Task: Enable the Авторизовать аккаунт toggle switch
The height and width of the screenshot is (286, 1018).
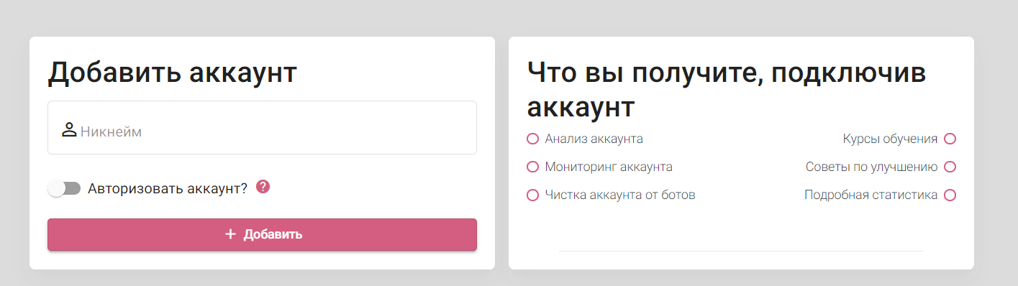Action: 64,188
